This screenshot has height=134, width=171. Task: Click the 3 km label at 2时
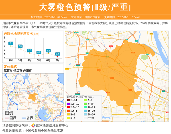click(x=11, y=43)
